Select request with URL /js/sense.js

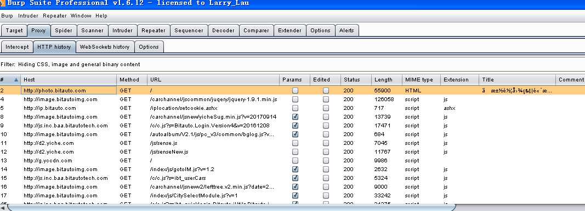[x=163, y=143]
